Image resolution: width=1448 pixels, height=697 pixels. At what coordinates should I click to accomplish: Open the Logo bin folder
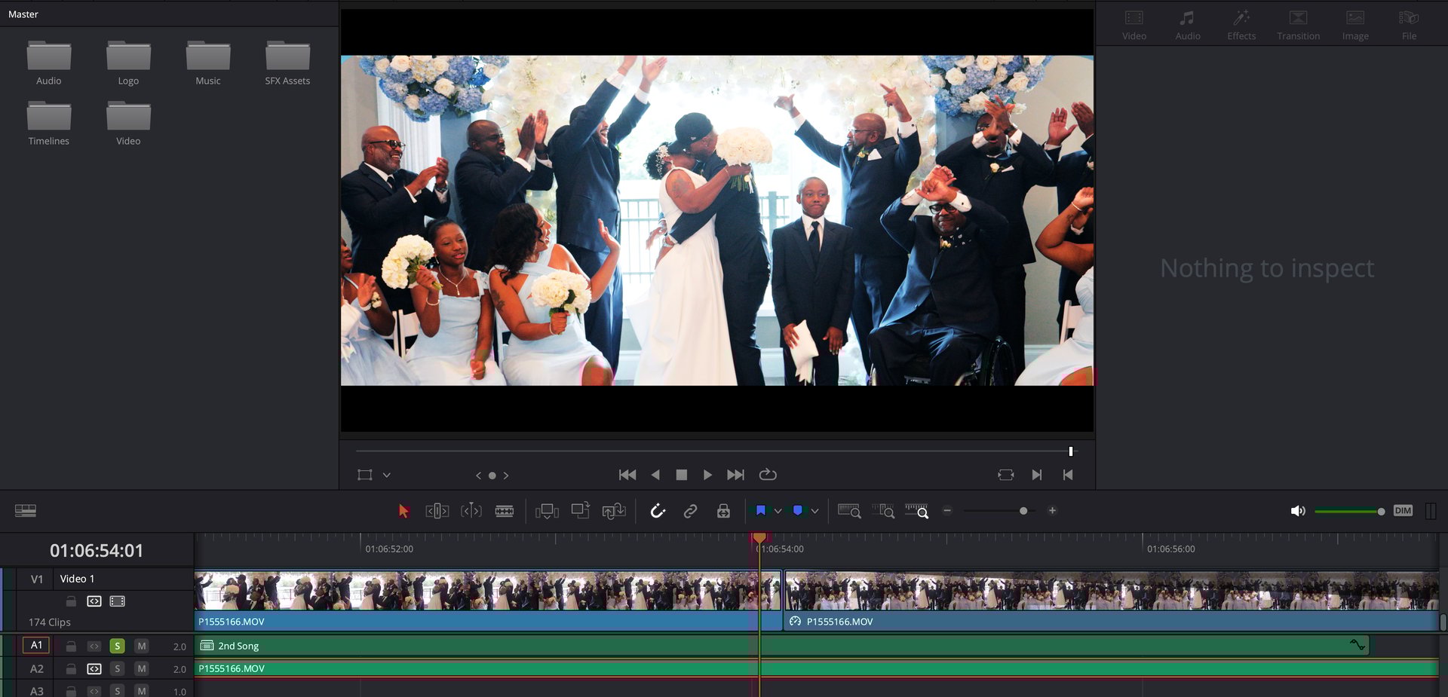(x=128, y=63)
